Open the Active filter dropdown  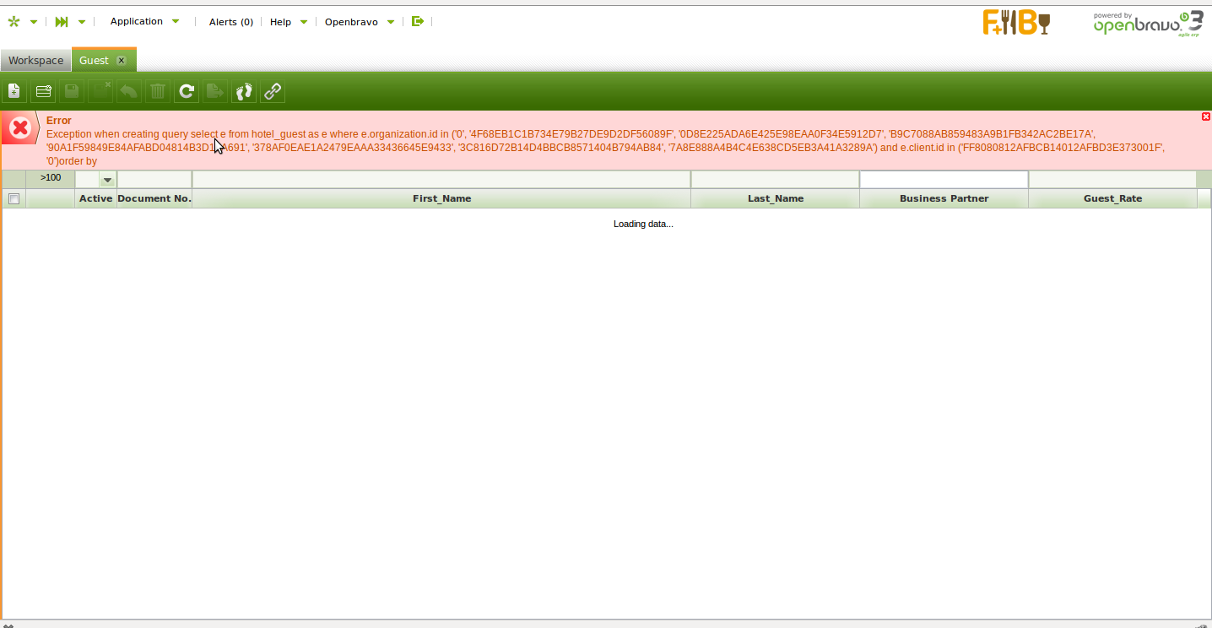[107, 180]
